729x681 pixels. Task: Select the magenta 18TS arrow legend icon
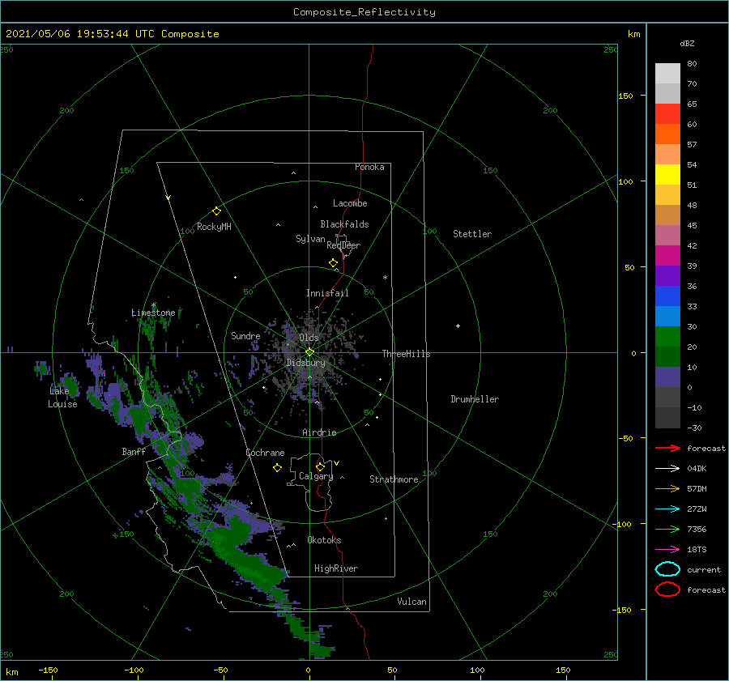667,550
